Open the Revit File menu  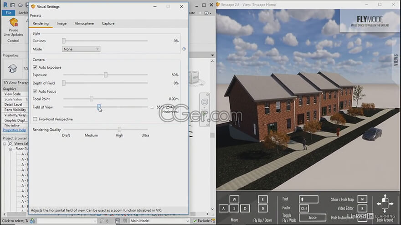9,13
